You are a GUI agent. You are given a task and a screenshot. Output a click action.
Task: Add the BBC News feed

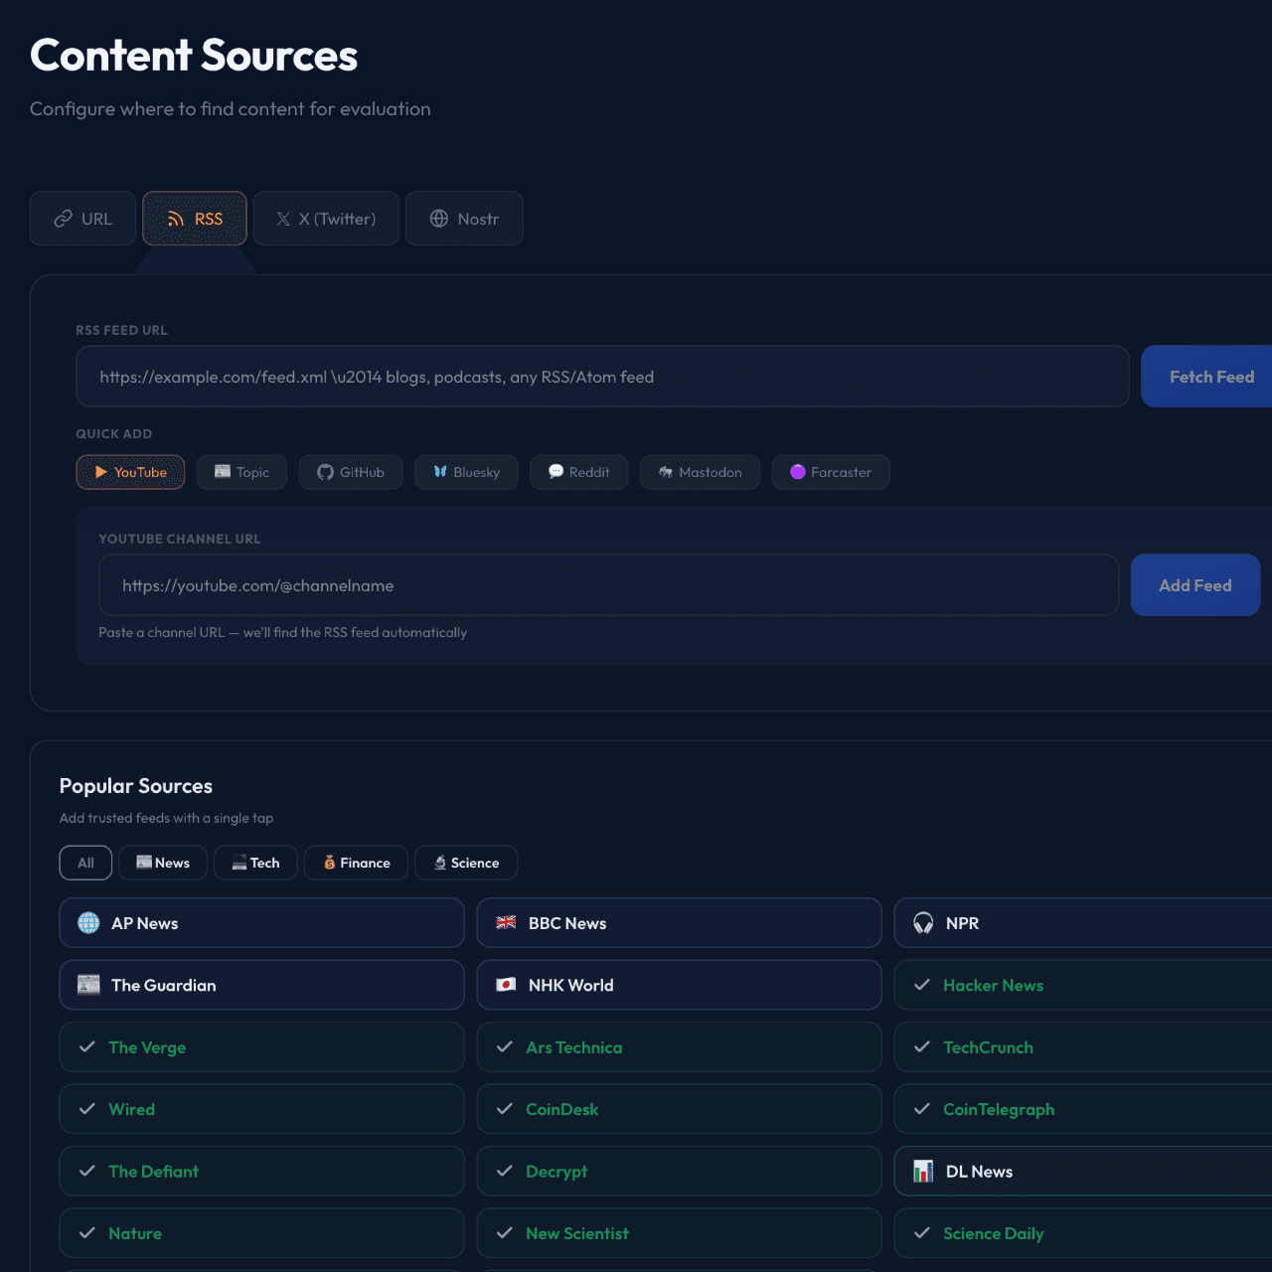[679, 923]
